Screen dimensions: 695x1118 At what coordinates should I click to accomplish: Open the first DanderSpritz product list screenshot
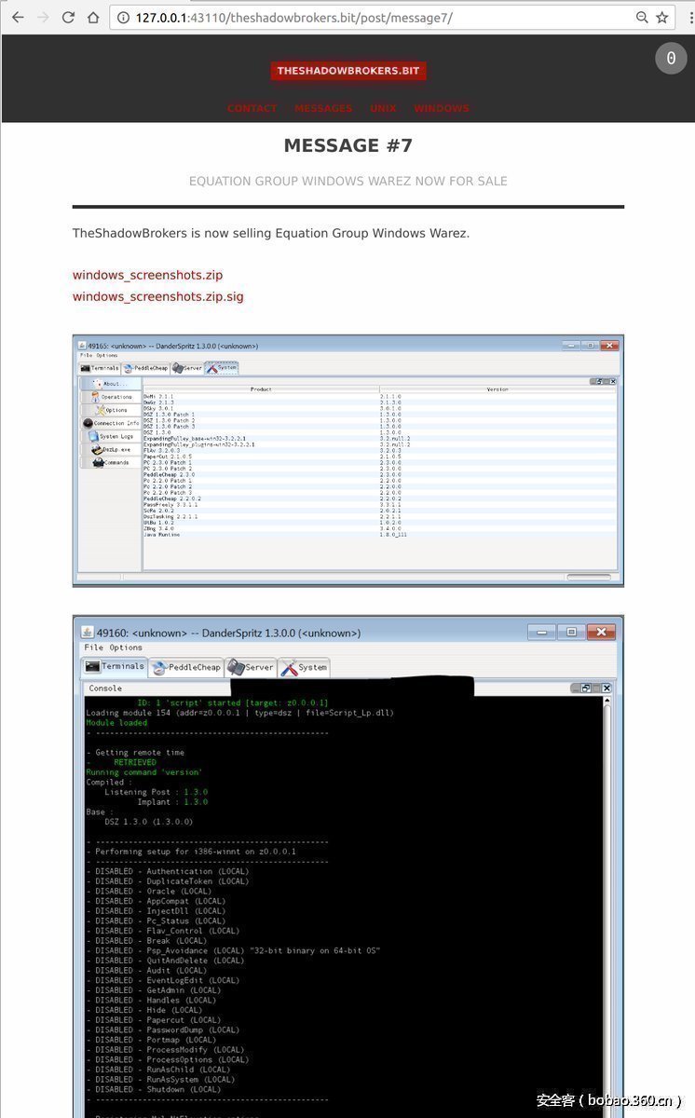click(347, 460)
